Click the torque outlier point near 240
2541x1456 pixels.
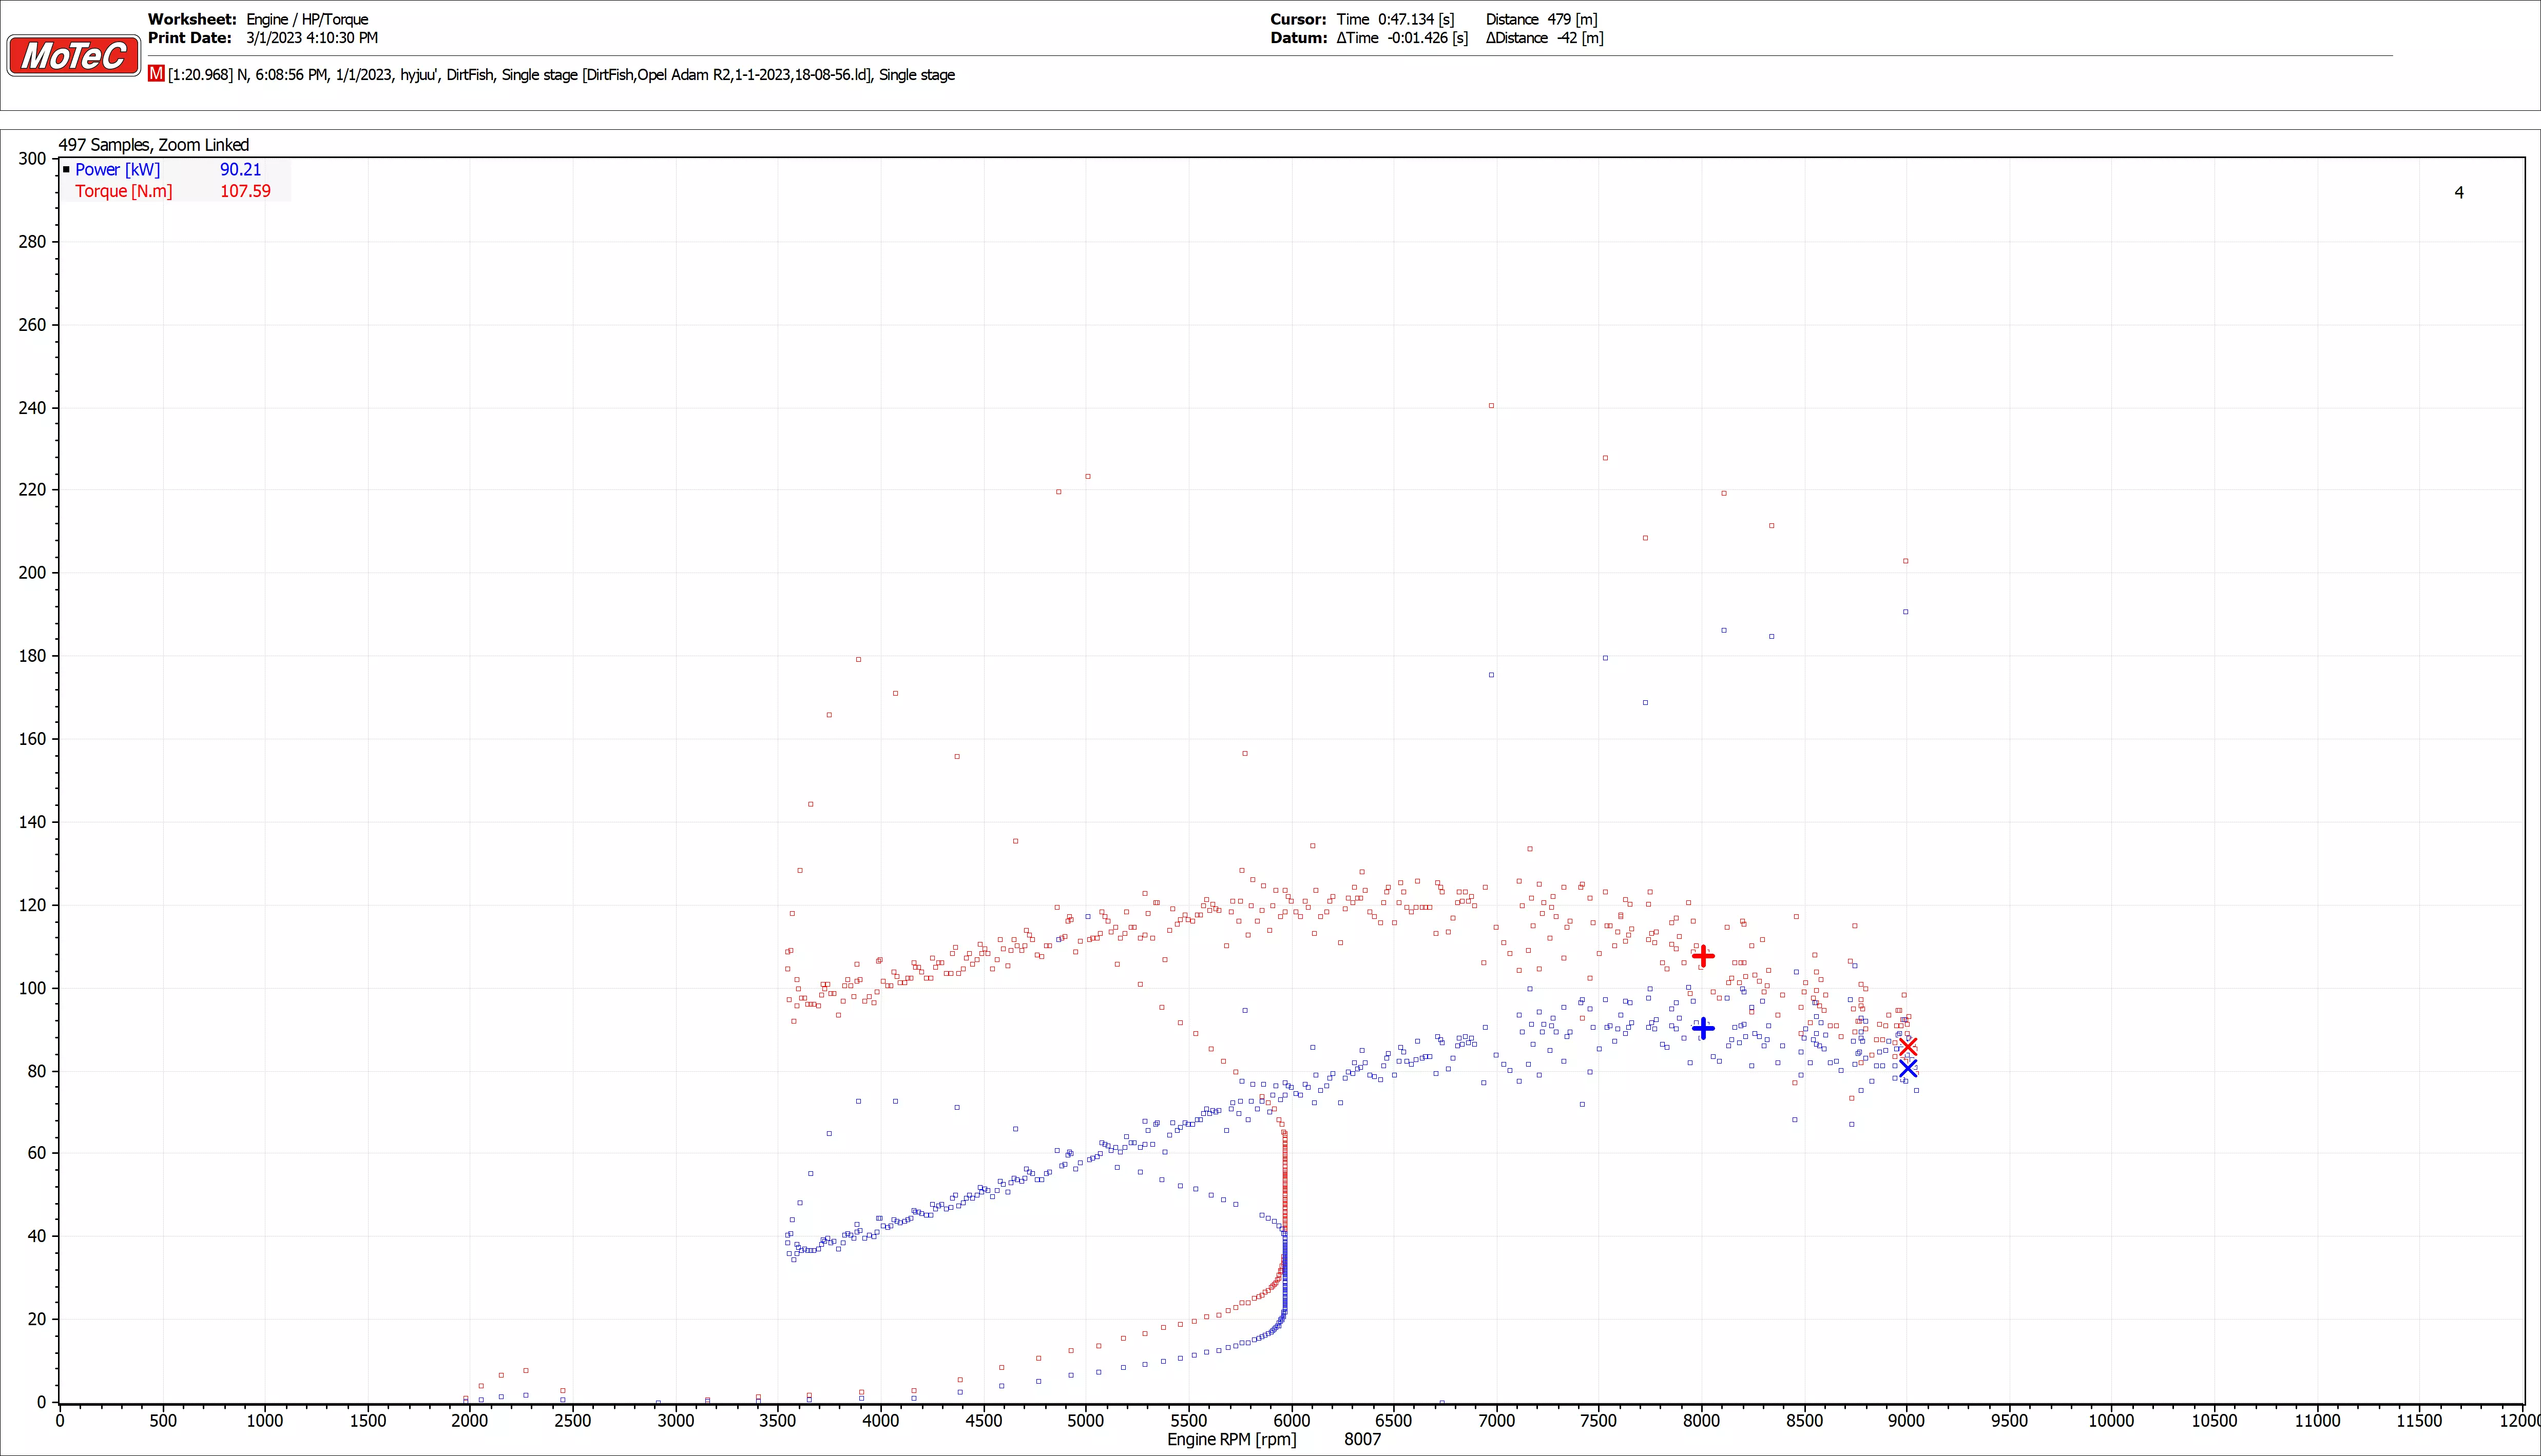tap(1492, 406)
